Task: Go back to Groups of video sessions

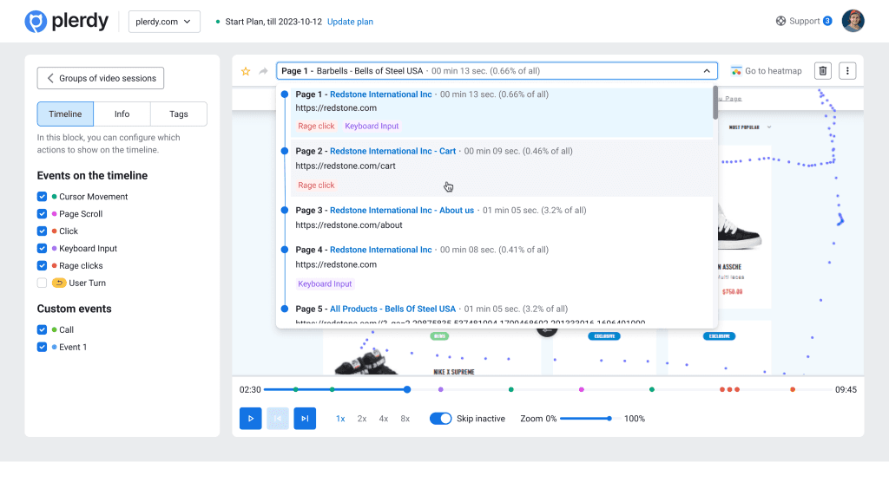Action: [x=101, y=78]
